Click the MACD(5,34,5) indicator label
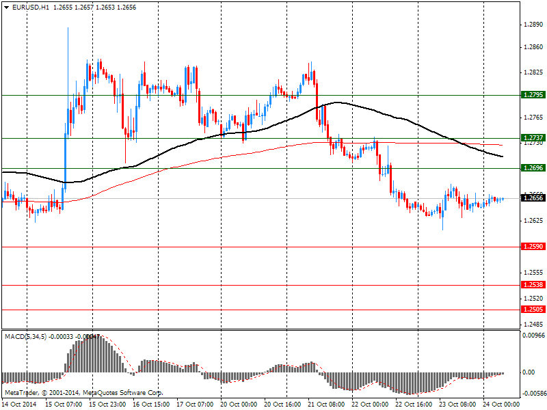Image resolution: width=547 pixels, height=410 pixels. [x=26, y=337]
